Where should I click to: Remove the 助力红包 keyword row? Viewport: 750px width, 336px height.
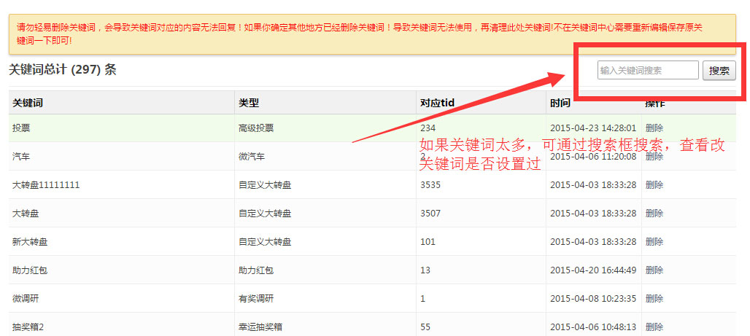(x=654, y=270)
